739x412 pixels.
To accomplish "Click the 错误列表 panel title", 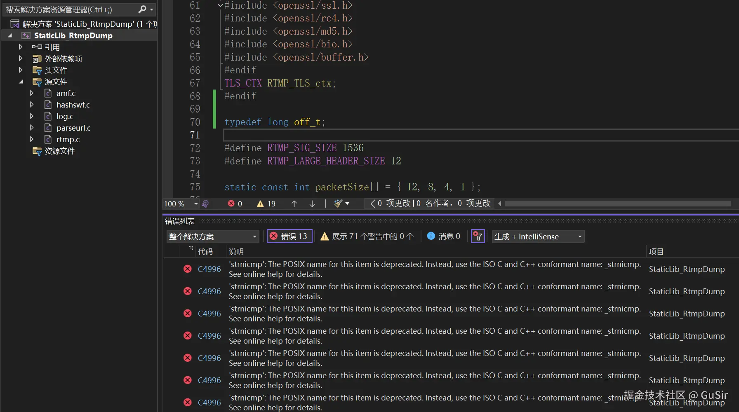I will coord(180,221).
